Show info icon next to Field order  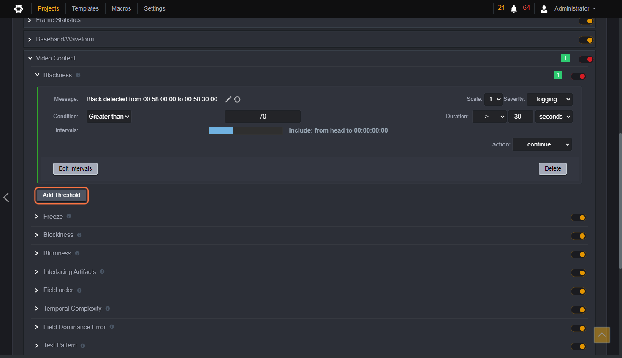pos(79,290)
